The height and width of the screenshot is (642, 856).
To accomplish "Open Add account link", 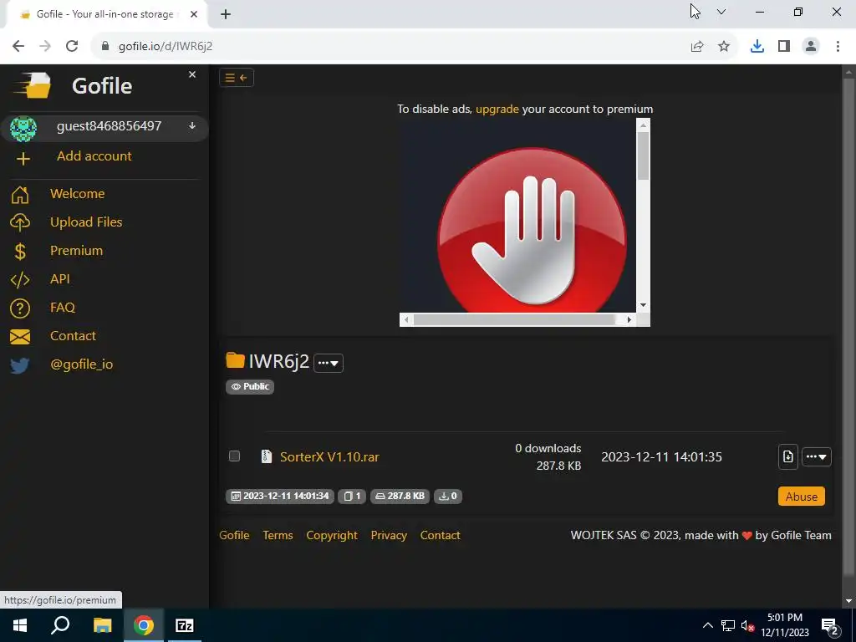I will (x=94, y=156).
